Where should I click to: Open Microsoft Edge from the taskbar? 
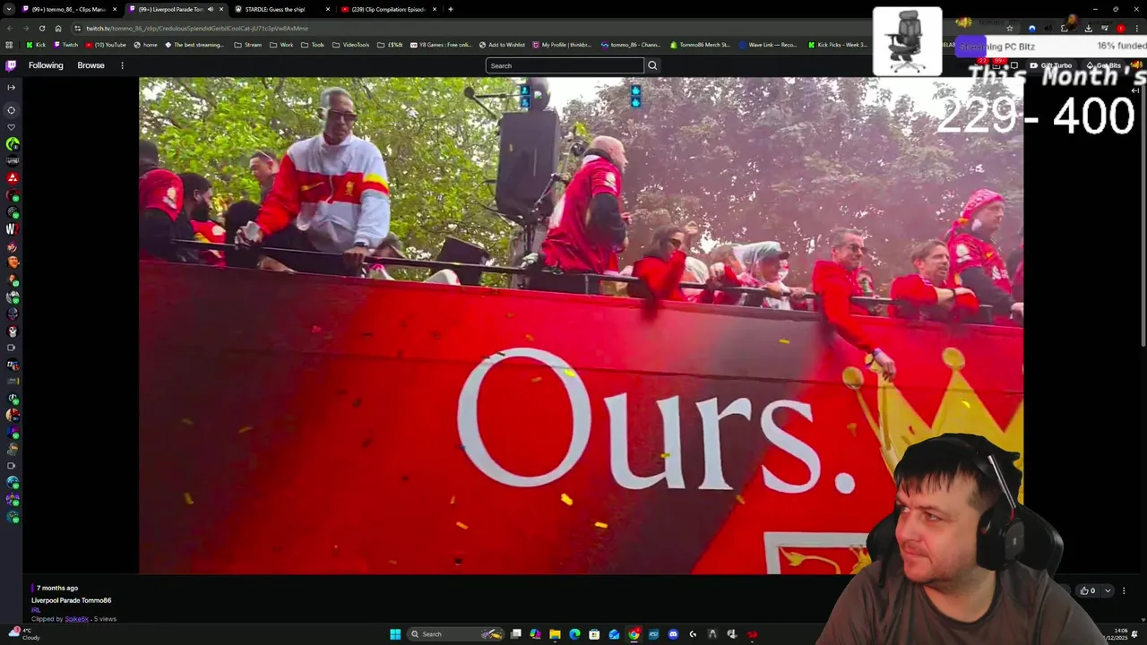click(574, 634)
